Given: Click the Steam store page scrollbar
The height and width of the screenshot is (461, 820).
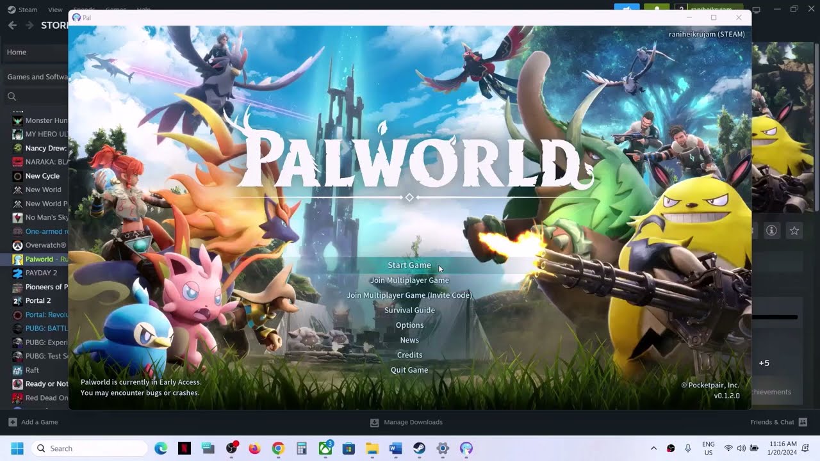Looking at the screenshot, I should click(816, 128).
